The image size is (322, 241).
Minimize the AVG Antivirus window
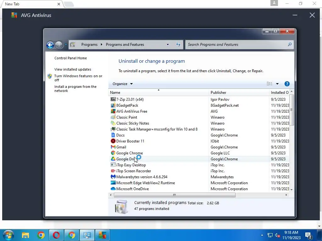[295, 15]
